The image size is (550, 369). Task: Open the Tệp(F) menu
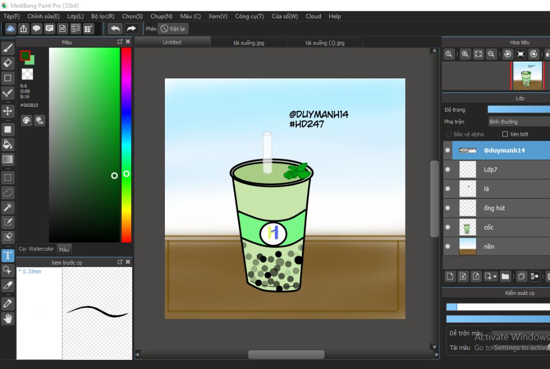pos(12,16)
